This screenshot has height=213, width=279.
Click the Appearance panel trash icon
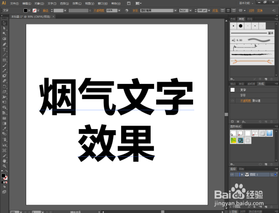tap(272, 122)
